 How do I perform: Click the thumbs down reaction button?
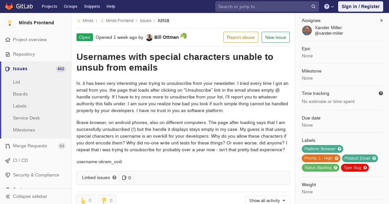click(107, 200)
